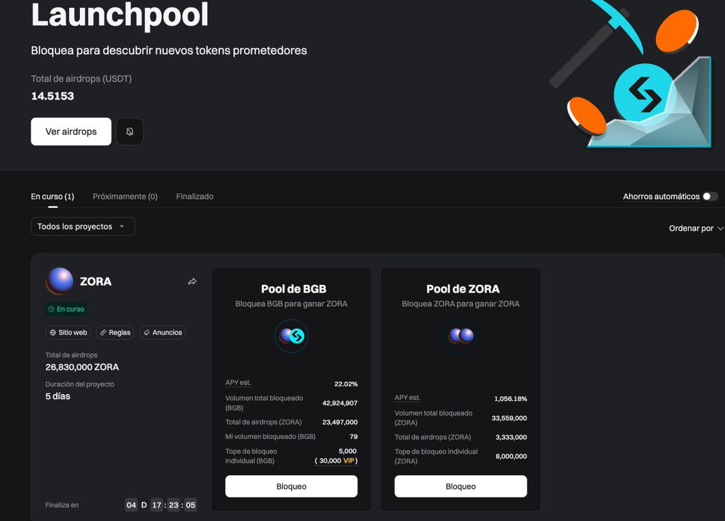
Task: Switch to the En curso (1) tab
Action: 53,196
